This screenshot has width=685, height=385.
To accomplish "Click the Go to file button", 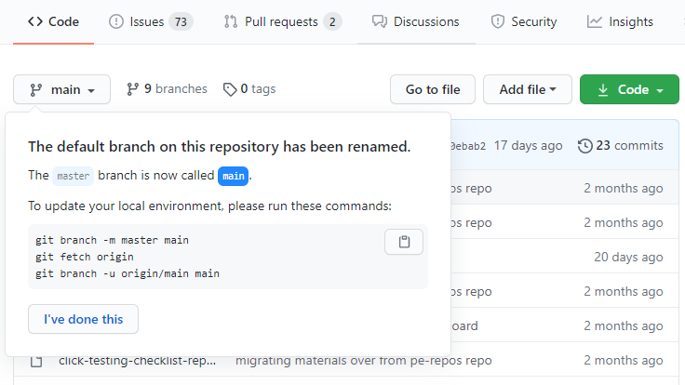I will pyautogui.click(x=433, y=89).
